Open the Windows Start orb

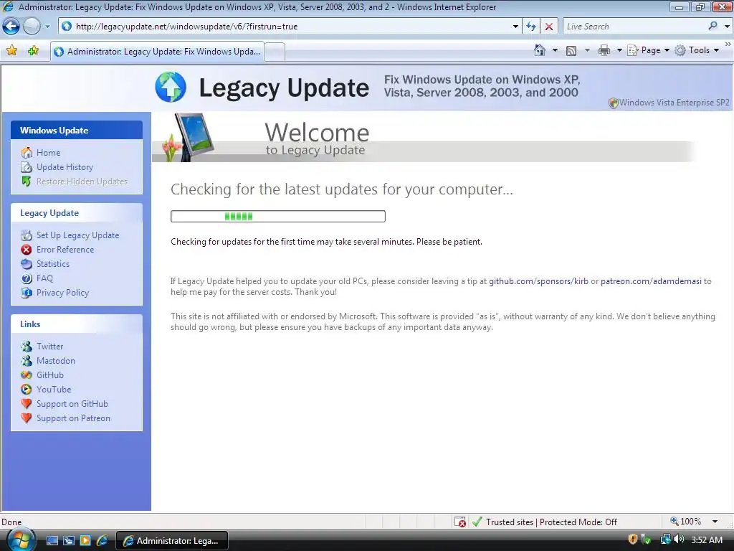pyautogui.click(x=21, y=540)
